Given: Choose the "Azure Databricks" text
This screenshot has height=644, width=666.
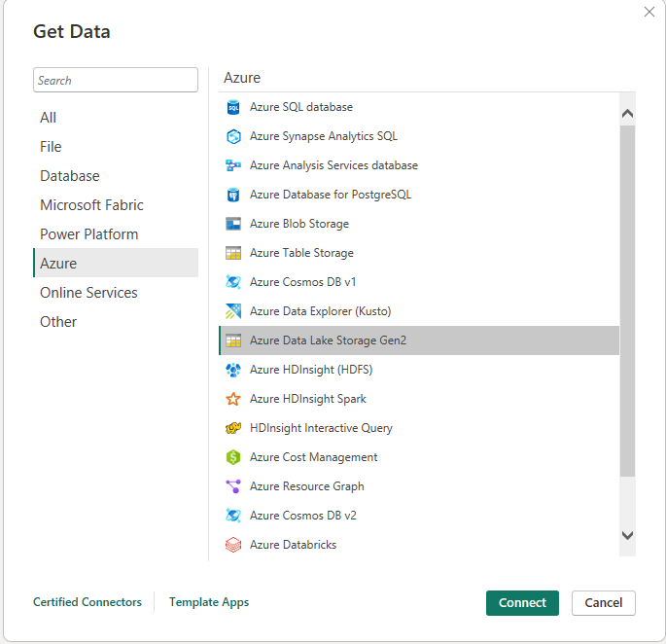Looking at the screenshot, I should click(x=293, y=545).
